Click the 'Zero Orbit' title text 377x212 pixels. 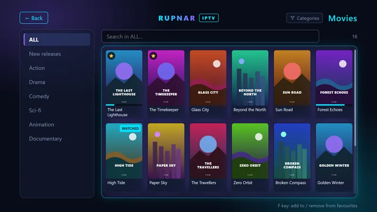(x=243, y=183)
